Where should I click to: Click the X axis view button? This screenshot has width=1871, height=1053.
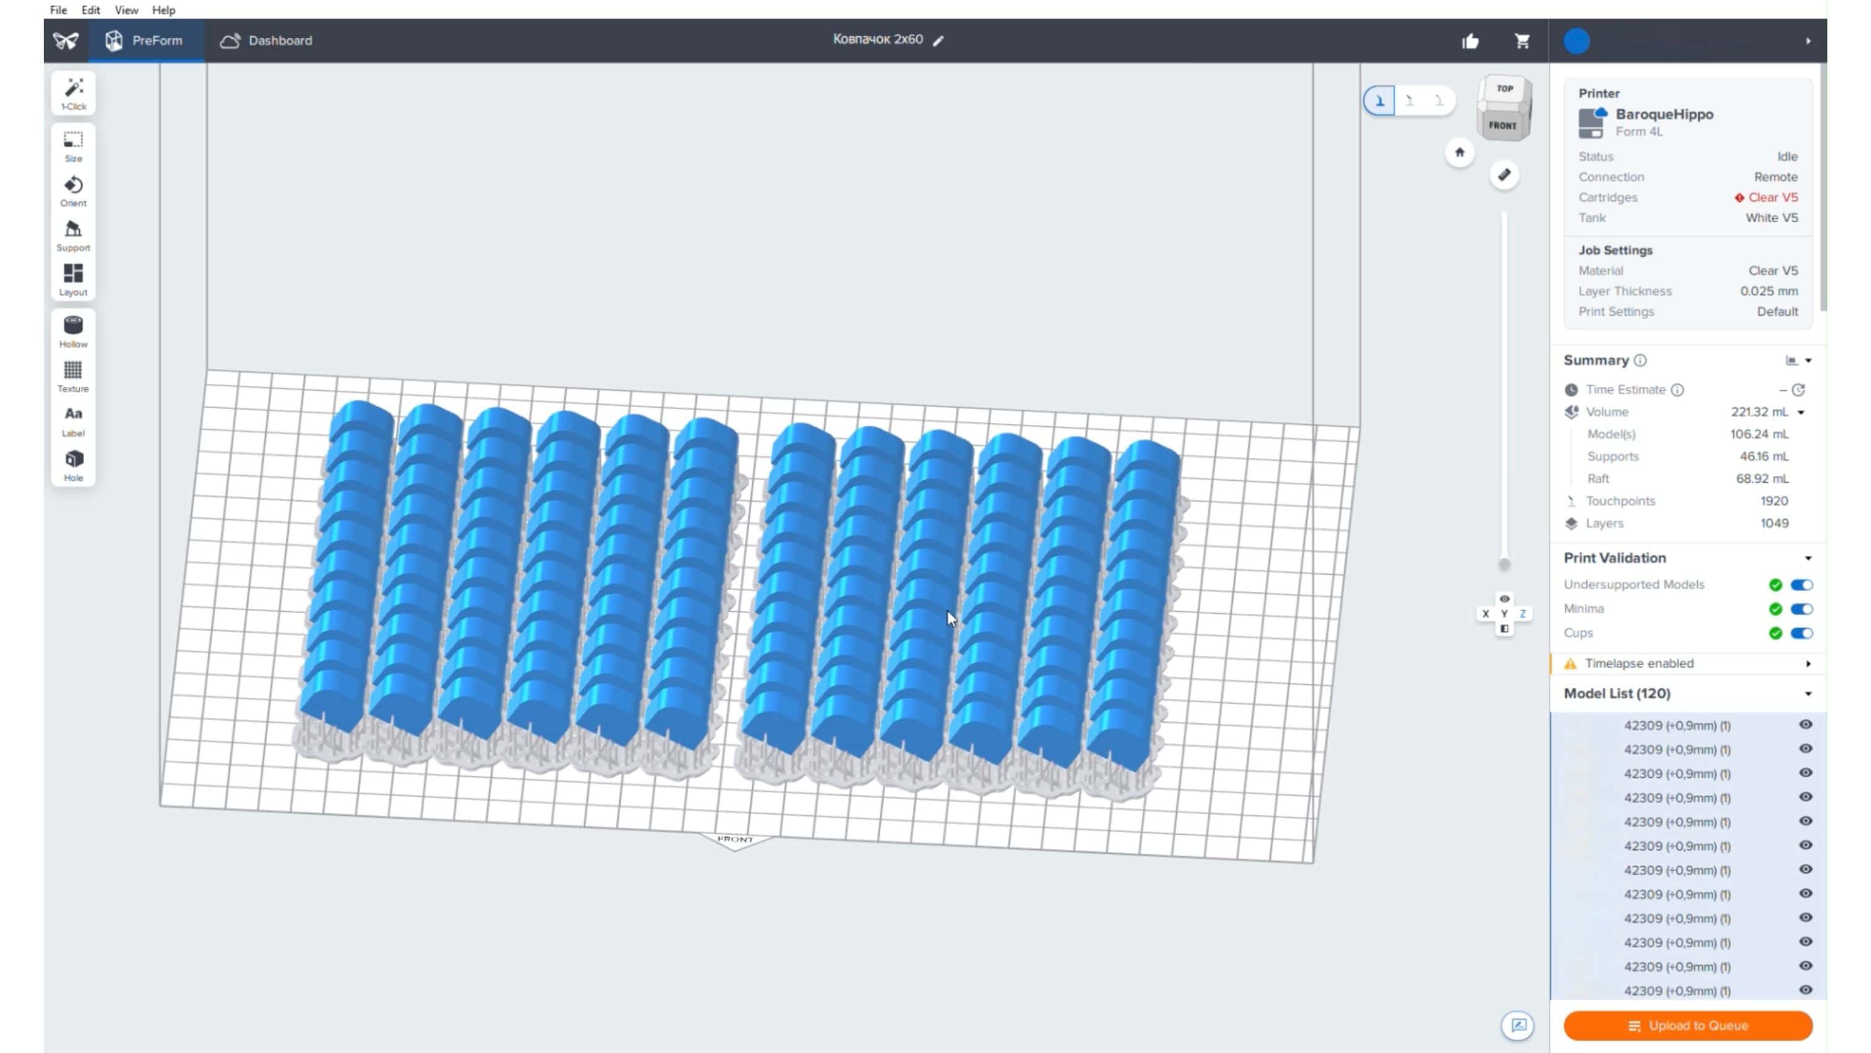pos(1486,614)
